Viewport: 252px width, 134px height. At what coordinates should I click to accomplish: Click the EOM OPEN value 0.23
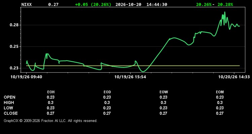[x=220, y=97]
